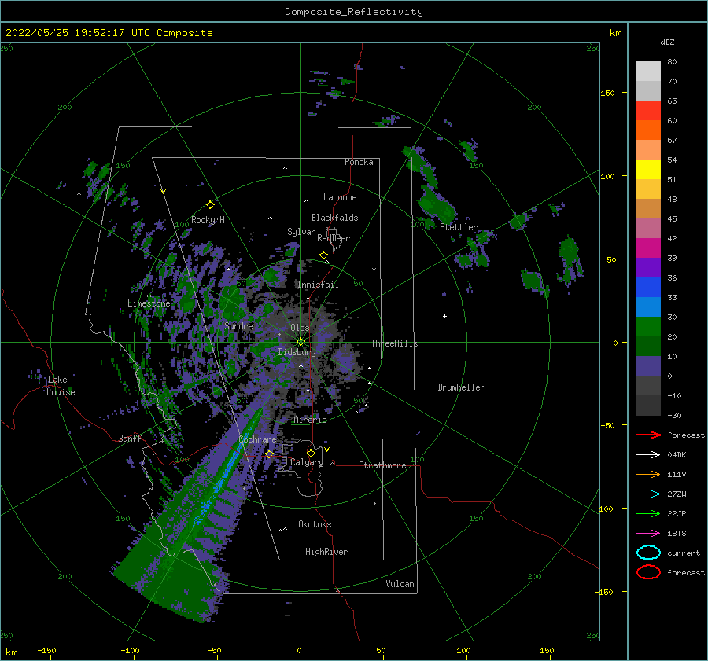Click the Innisfail label
Screen dimensions: 708x661
pyautogui.click(x=318, y=285)
